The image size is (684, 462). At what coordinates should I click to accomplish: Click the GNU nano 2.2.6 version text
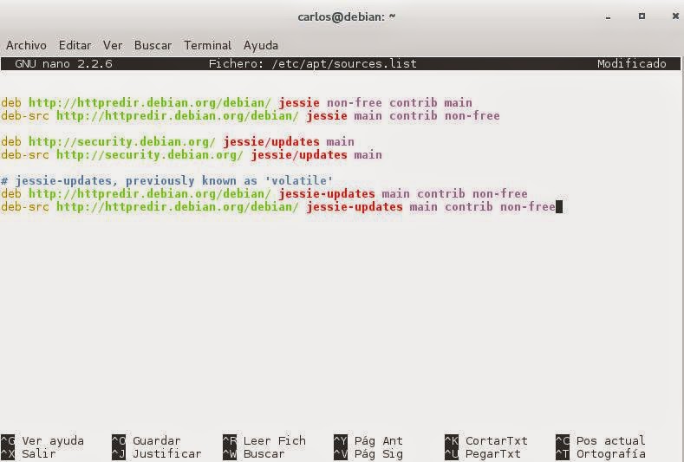(63, 63)
